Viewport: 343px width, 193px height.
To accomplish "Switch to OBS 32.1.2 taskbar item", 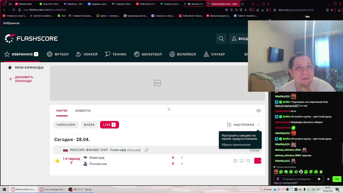I will pos(80,189).
